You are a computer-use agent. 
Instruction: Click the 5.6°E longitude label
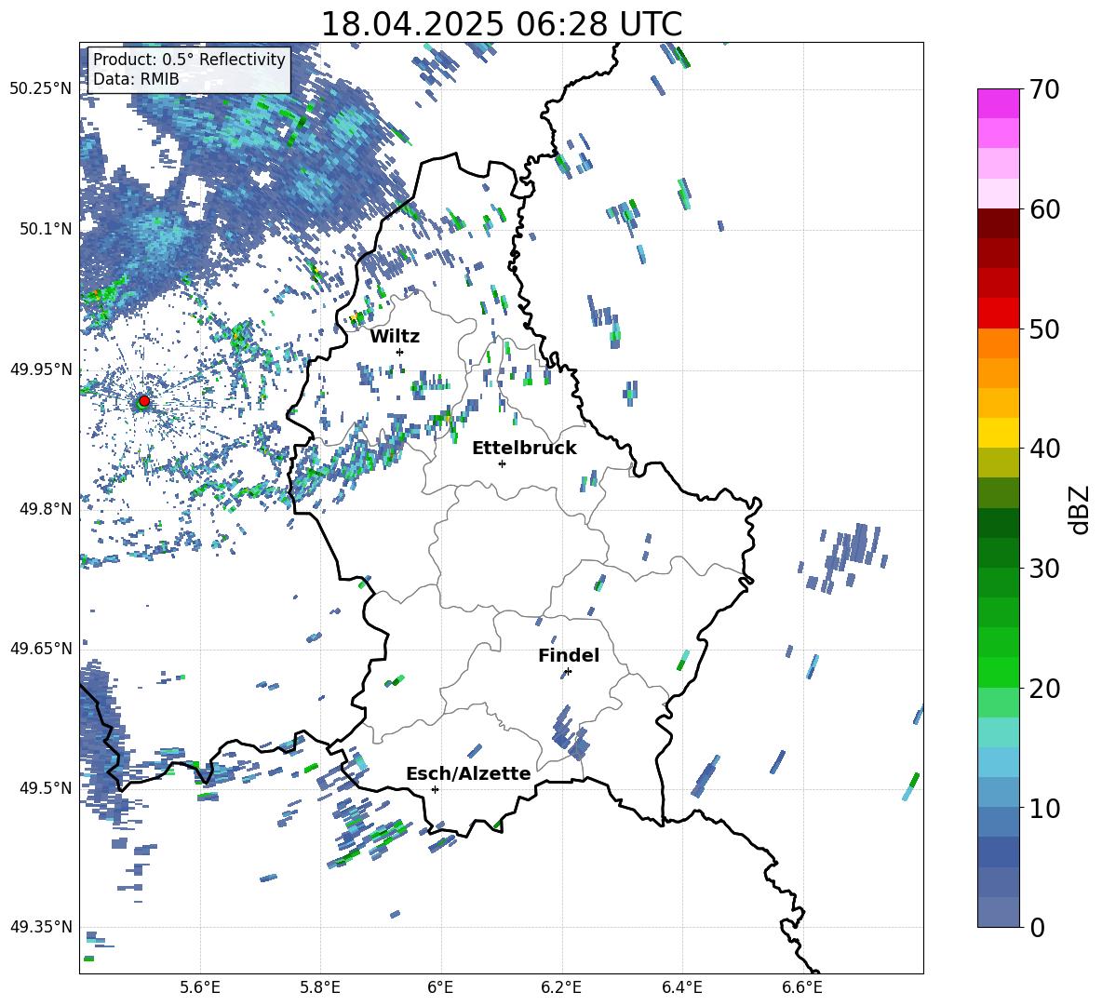[200, 987]
